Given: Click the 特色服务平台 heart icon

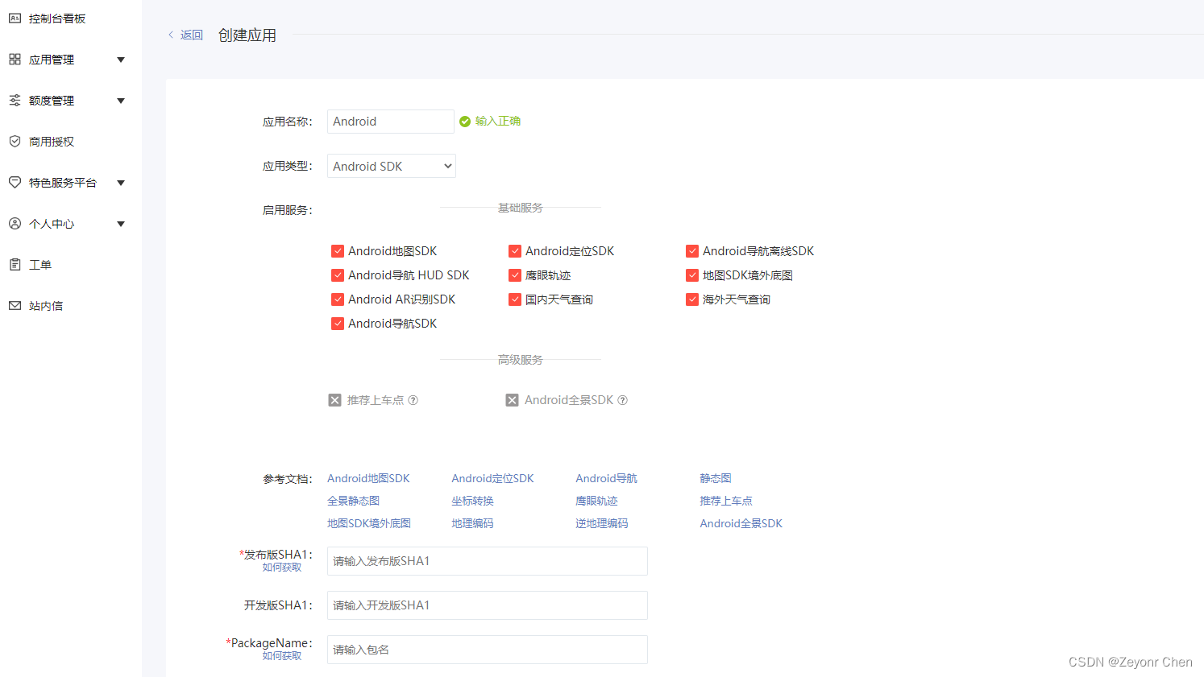Looking at the screenshot, I should coord(14,182).
